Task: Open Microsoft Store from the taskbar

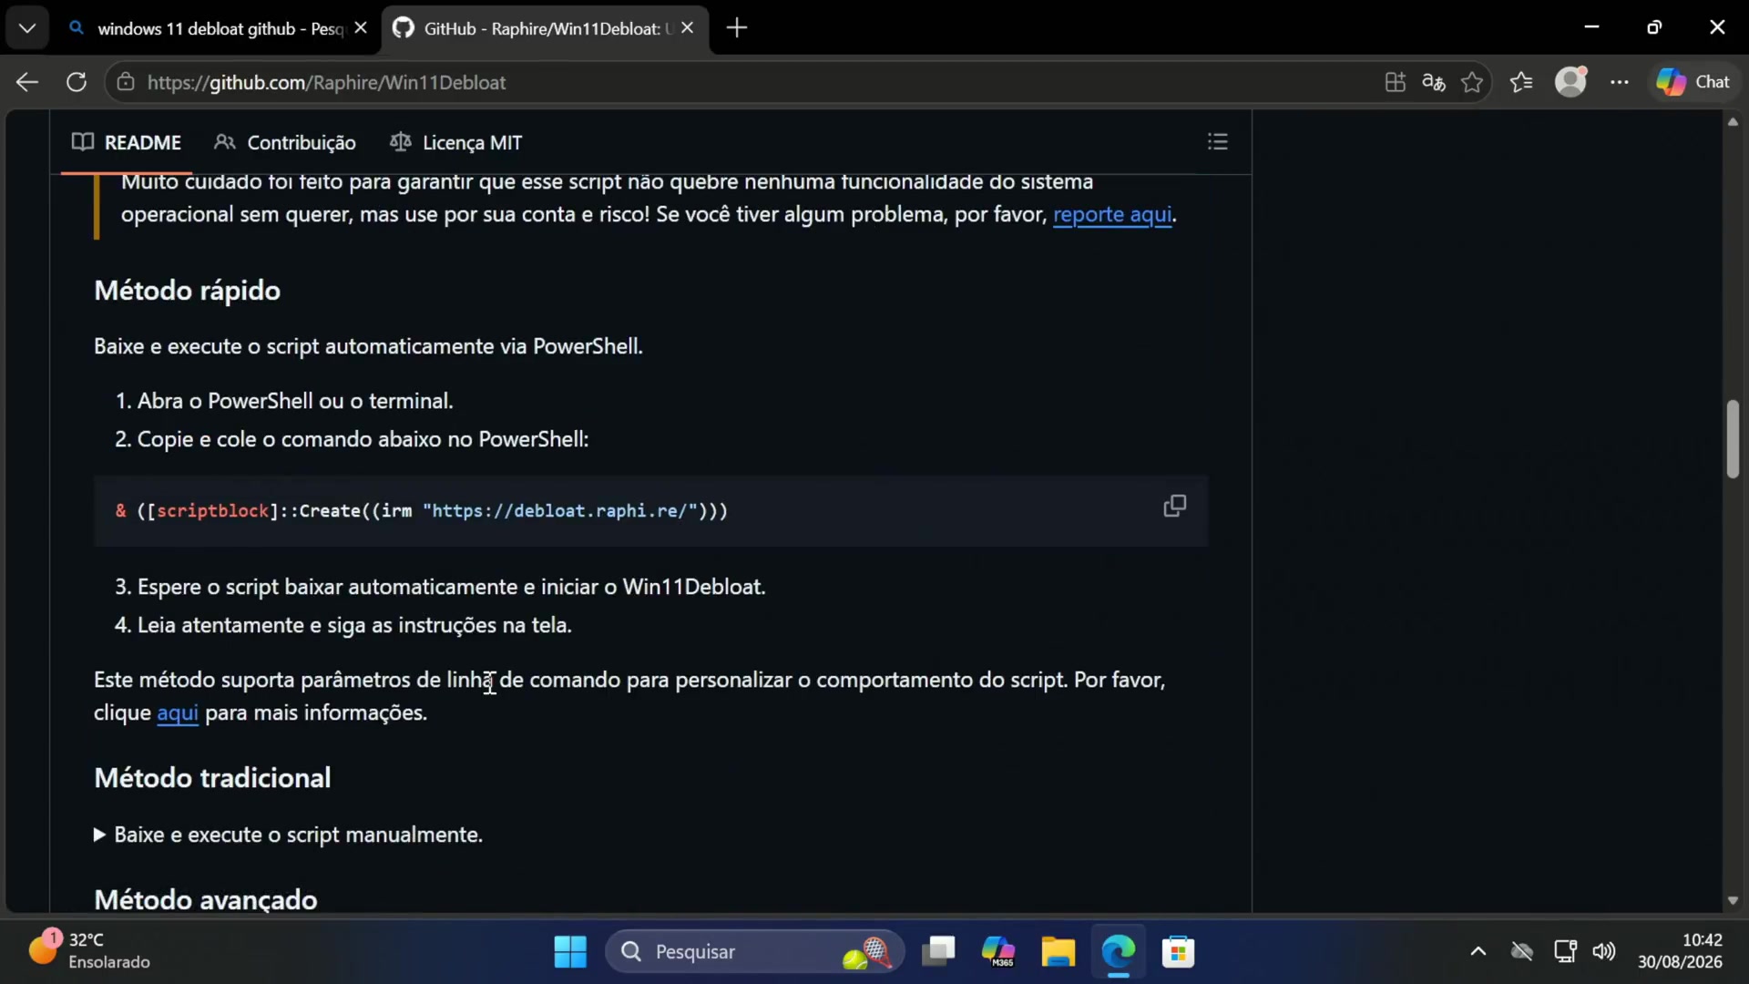Action: [x=1178, y=952]
